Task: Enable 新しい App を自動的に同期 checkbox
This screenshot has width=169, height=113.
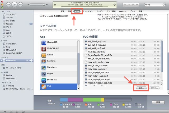Action: [x=41, y=16]
